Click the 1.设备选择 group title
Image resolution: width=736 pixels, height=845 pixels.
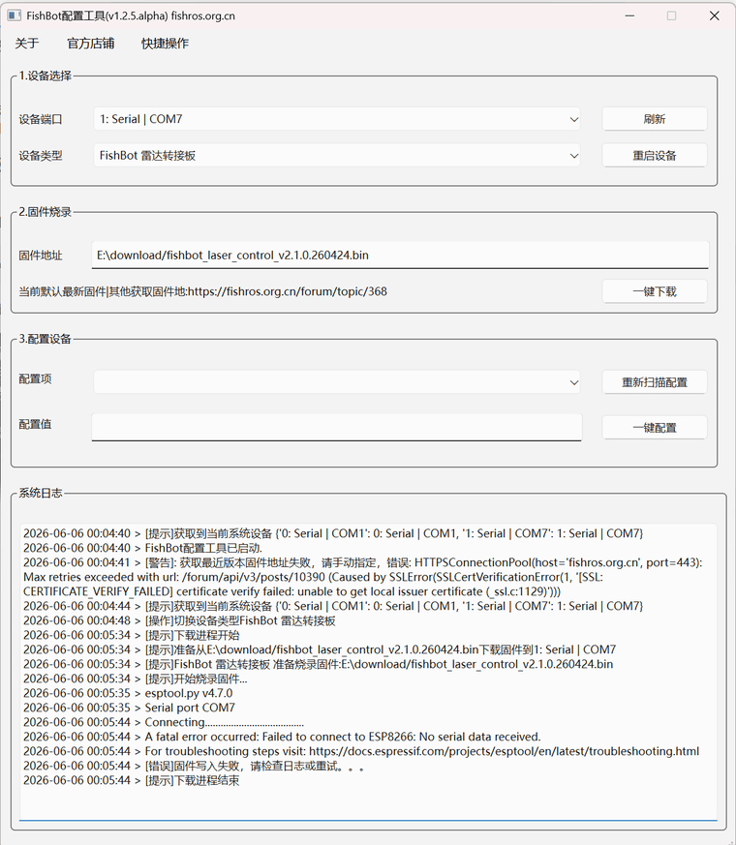point(46,76)
